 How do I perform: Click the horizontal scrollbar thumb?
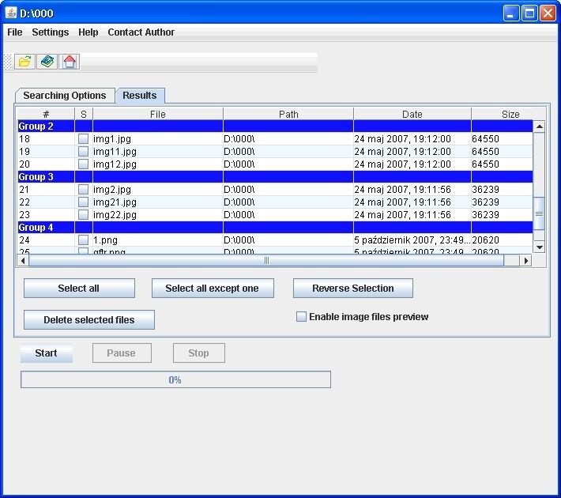266,261
